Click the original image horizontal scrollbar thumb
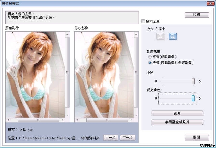The image size is (216, 148). [38, 120]
